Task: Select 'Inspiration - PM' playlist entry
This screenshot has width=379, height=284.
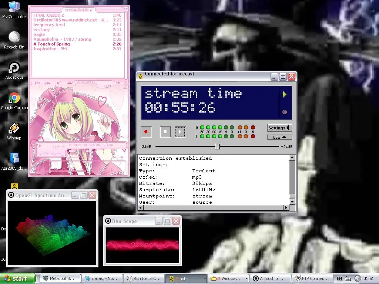Action: (77, 49)
